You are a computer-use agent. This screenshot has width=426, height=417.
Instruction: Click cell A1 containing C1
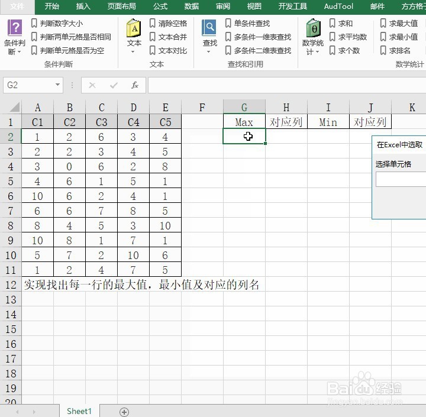coord(38,122)
